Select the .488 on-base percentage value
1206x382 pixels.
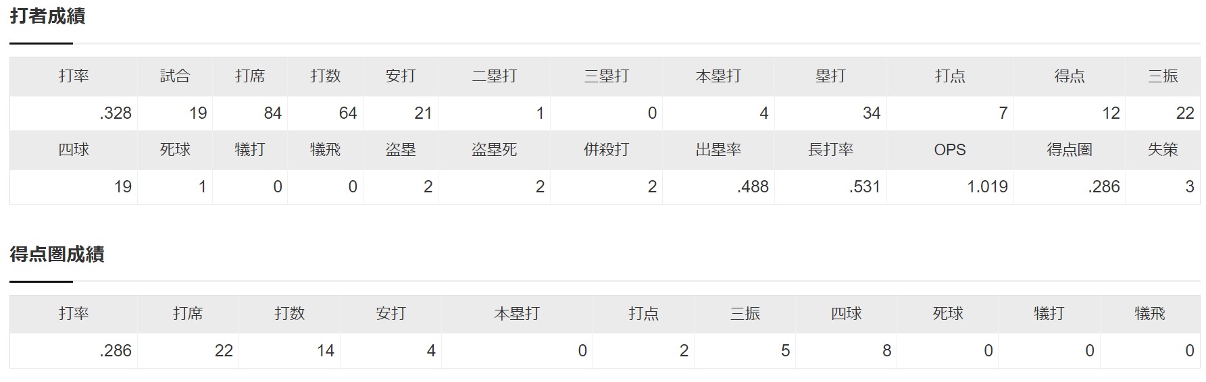click(718, 187)
